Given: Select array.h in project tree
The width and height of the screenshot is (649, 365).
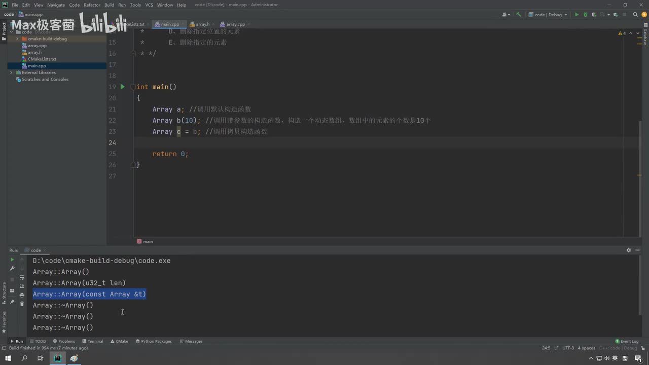Looking at the screenshot, I should [x=34, y=52].
